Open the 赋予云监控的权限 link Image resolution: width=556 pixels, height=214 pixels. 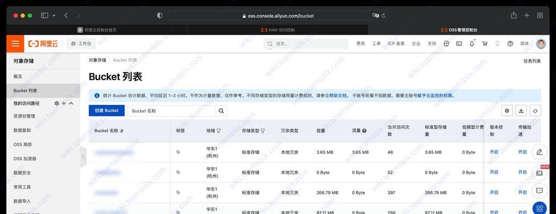coord(435,96)
